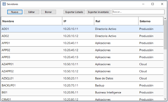Click IP cell 10.20.40.13
168x102 pixels.
pos(71,57)
